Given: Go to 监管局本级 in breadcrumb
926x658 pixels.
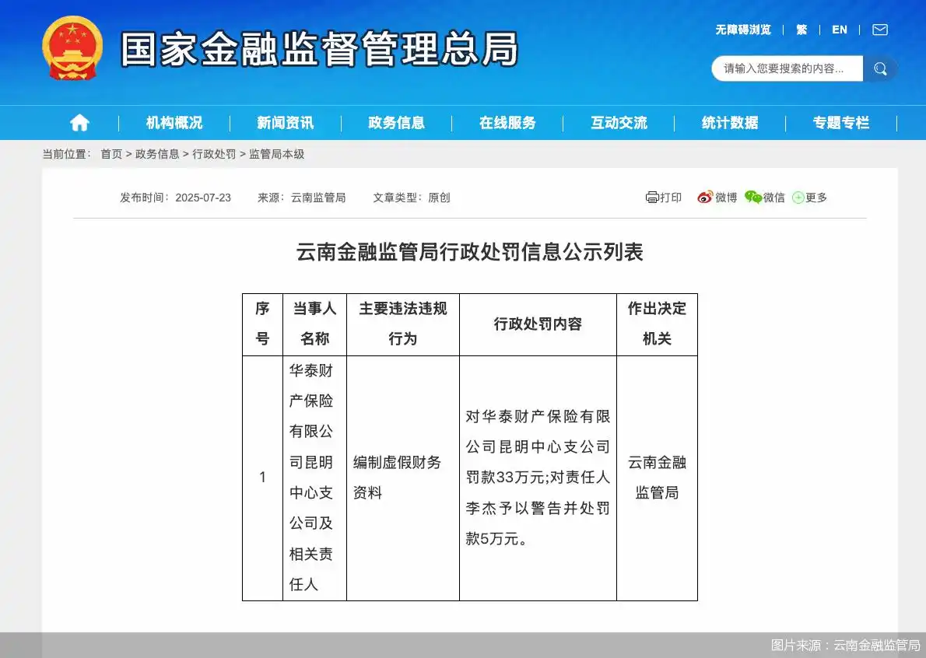Looking at the screenshot, I should coord(276,154).
